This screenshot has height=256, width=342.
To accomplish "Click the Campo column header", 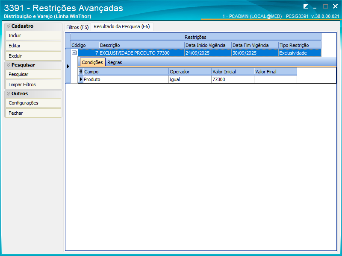I will [x=126, y=72].
